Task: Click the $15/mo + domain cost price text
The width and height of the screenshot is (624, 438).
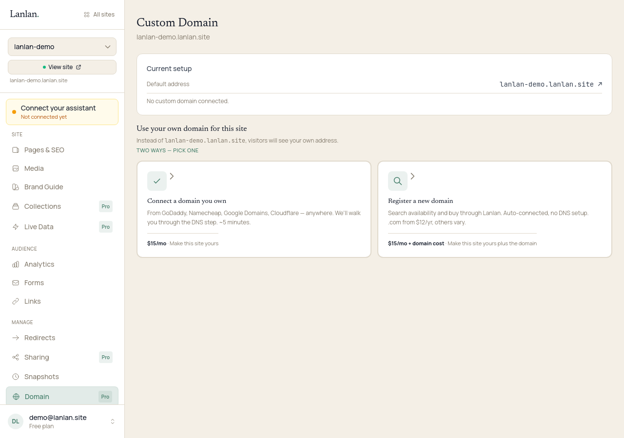Action: (416, 243)
